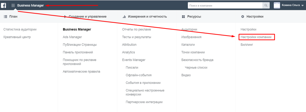This screenshot has height=112, width=306.
Task: Open Автоматические правила
Action: [x=82, y=71]
